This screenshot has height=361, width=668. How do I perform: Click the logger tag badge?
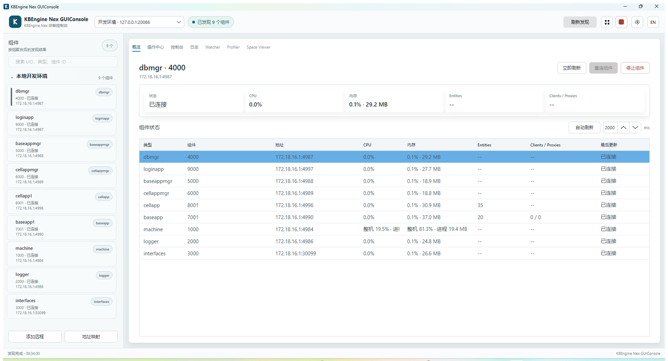pyautogui.click(x=104, y=275)
